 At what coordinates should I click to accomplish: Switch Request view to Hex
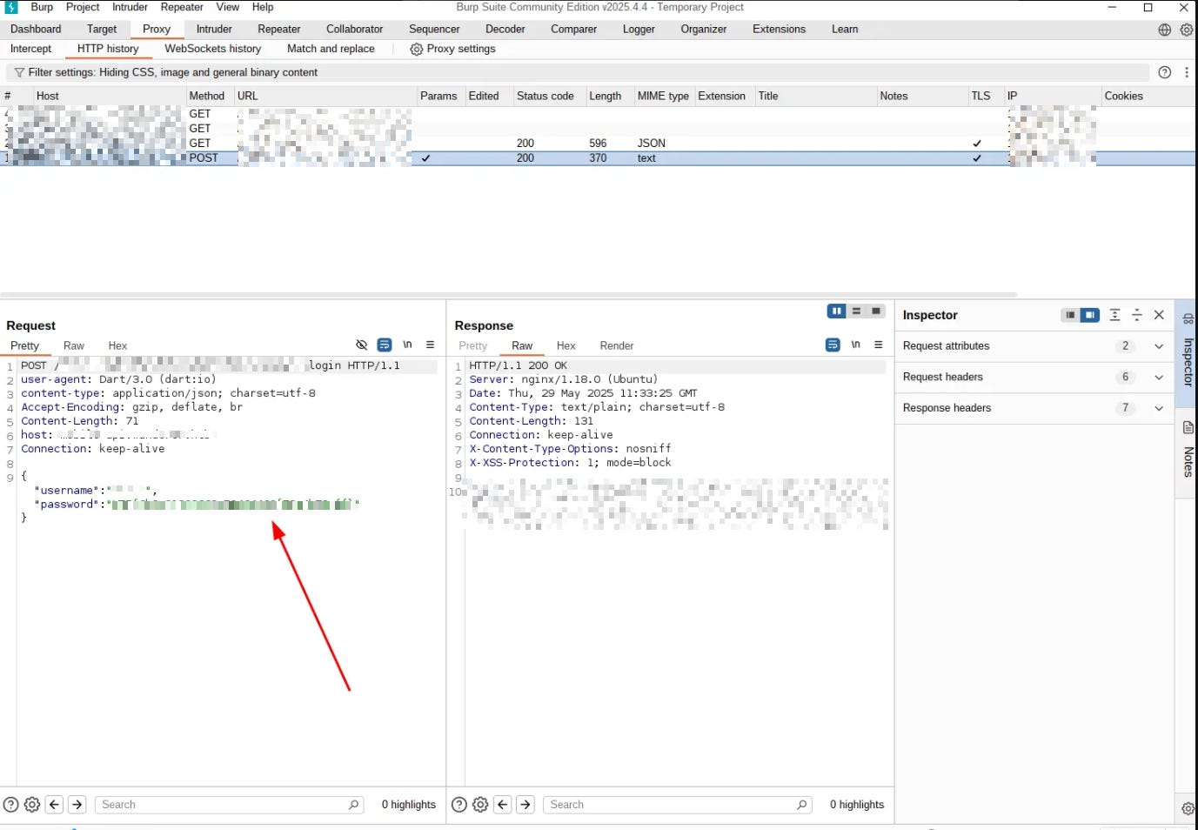tap(117, 346)
